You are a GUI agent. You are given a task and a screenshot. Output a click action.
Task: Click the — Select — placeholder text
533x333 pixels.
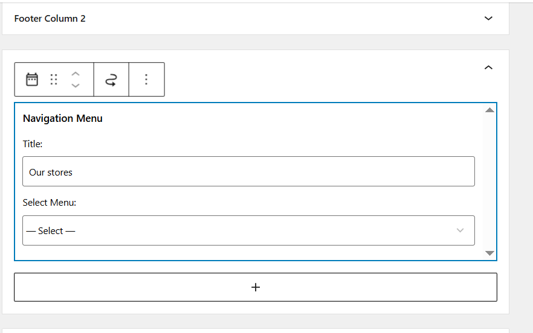51,231
